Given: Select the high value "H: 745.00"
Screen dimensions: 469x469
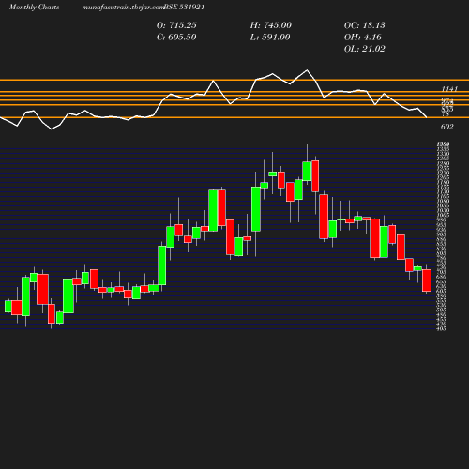Looking at the screenshot, I should pos(271,25).
